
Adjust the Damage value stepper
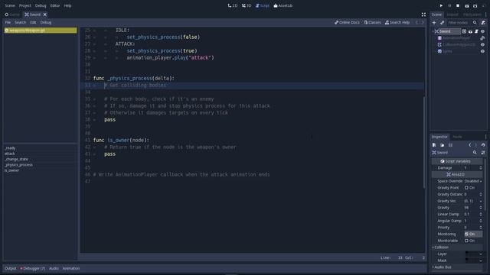coord(481,168)
